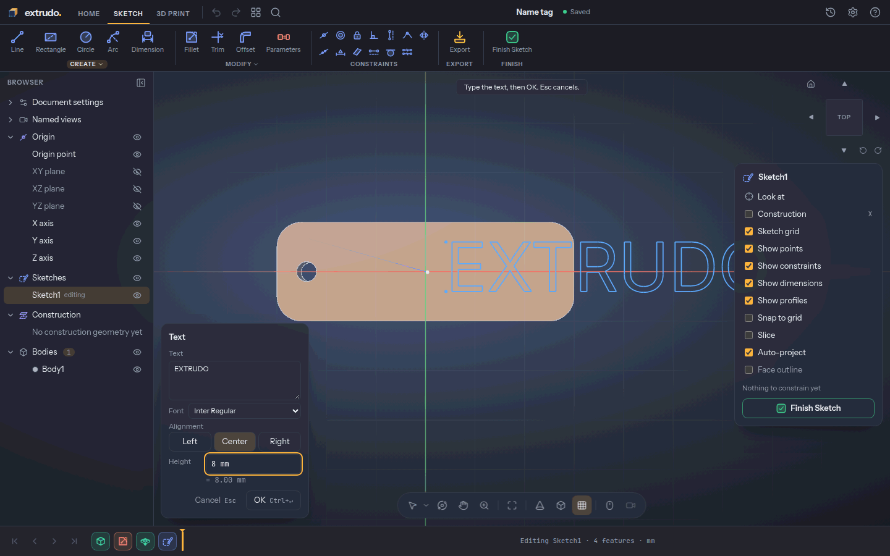Show the XY plane via eye icon
This screenshot has height=556, width=890.
[137, 172]
